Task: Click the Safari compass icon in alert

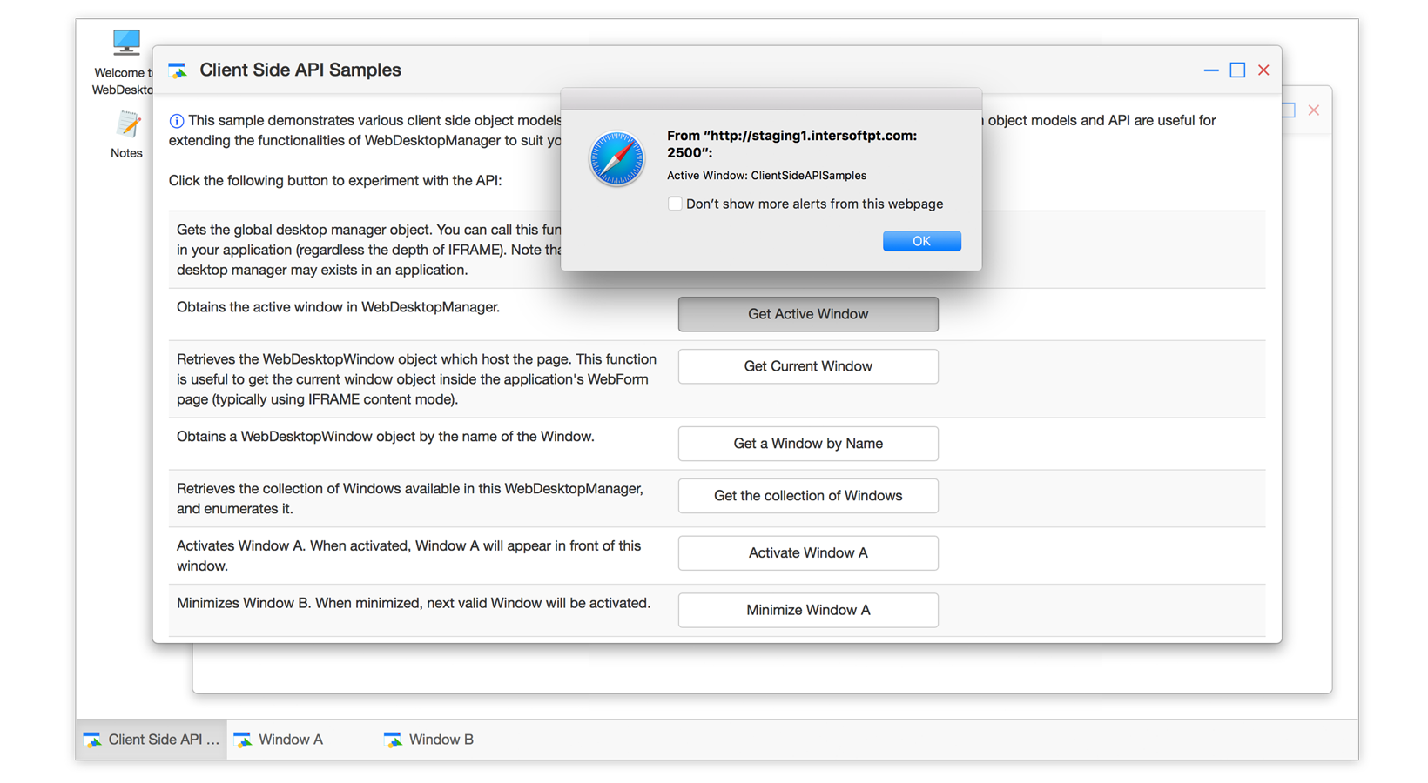Action: click(616, 159)
